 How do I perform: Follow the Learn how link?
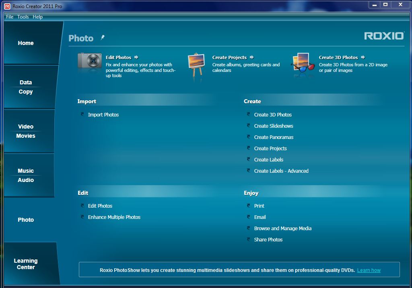coord(369,270)
